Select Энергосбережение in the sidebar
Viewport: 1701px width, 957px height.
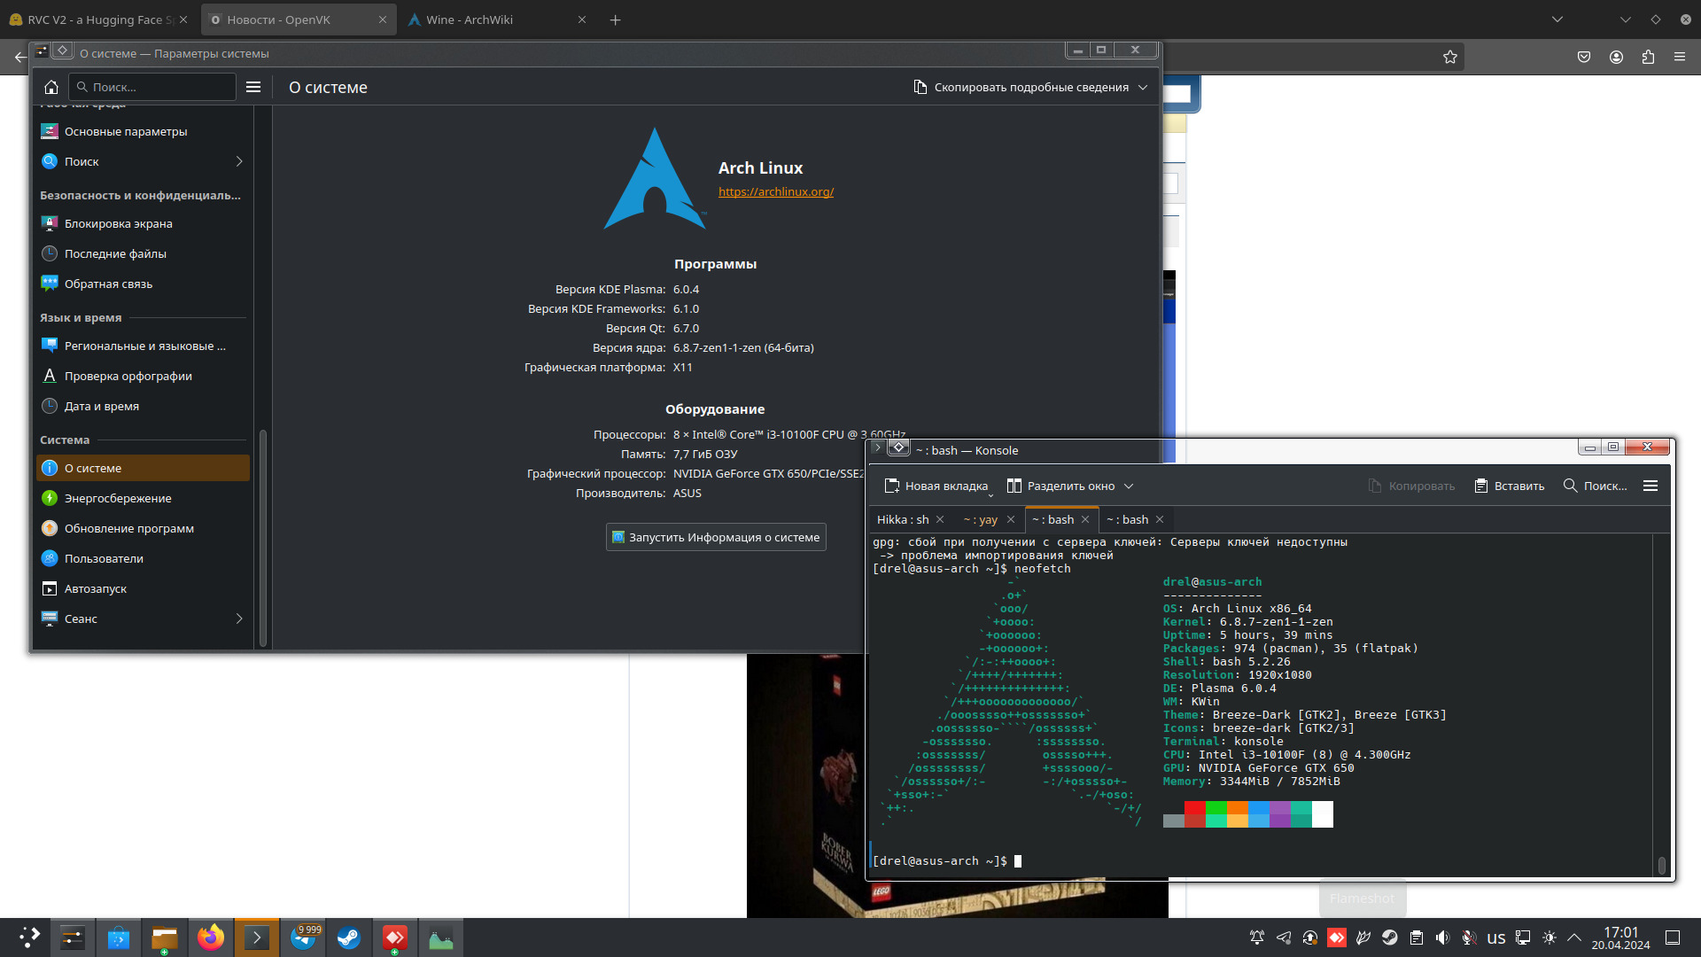(x=118, y=498)
